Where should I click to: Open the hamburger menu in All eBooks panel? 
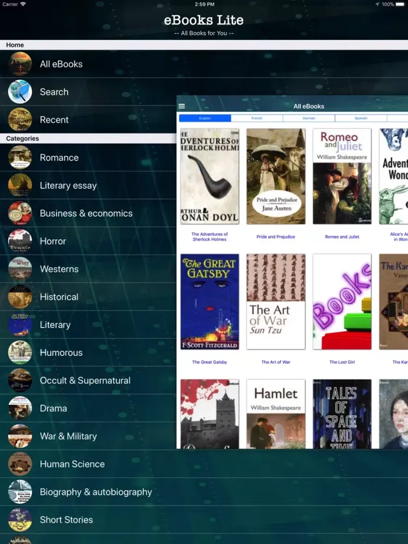click(x=182, y=106)
